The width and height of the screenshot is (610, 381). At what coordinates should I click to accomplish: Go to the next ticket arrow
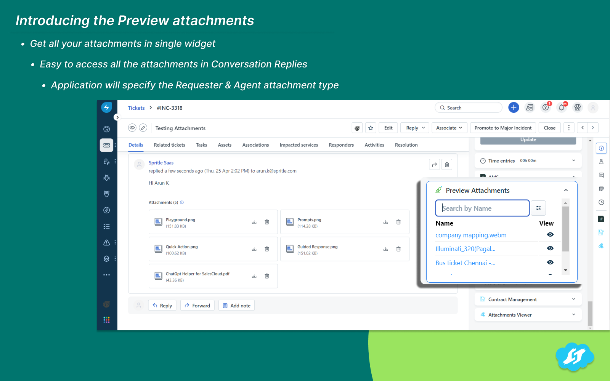pos(593,128)
